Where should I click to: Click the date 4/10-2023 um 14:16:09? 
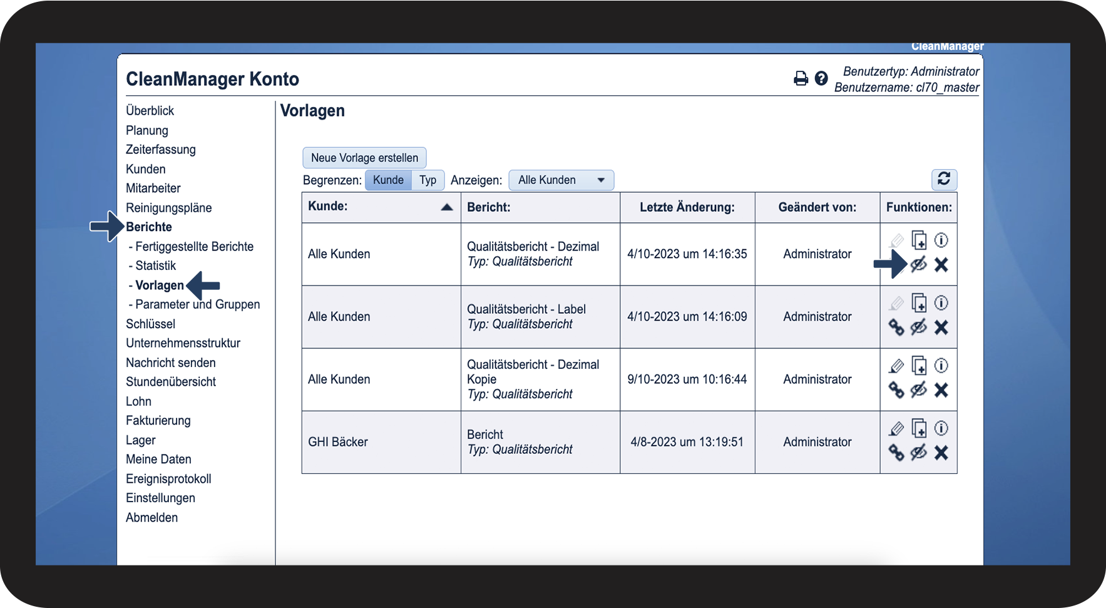point(687,317)
